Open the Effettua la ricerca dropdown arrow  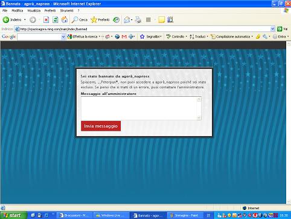pos(100,37)
